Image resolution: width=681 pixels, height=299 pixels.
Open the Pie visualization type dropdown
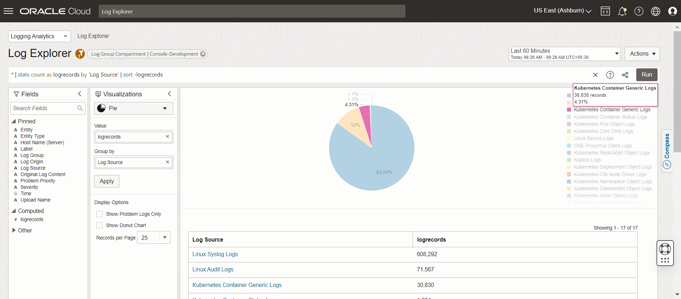pyautogui.click(x=134, y=108)
